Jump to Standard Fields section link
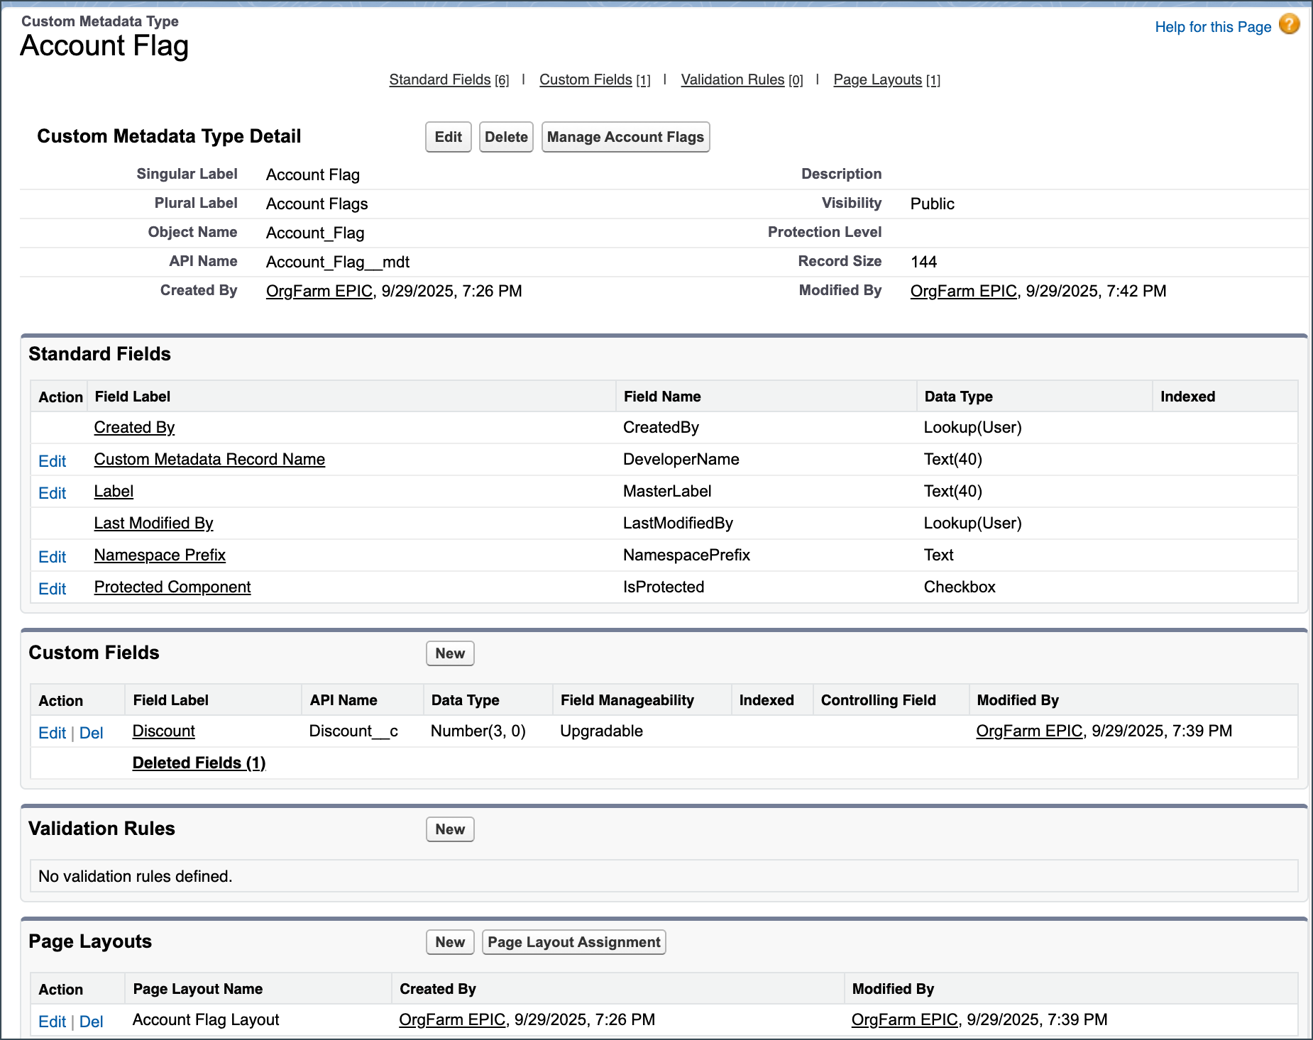Screen dimensions: 1313x1040 pyautogui.click(x=439, y=79)
